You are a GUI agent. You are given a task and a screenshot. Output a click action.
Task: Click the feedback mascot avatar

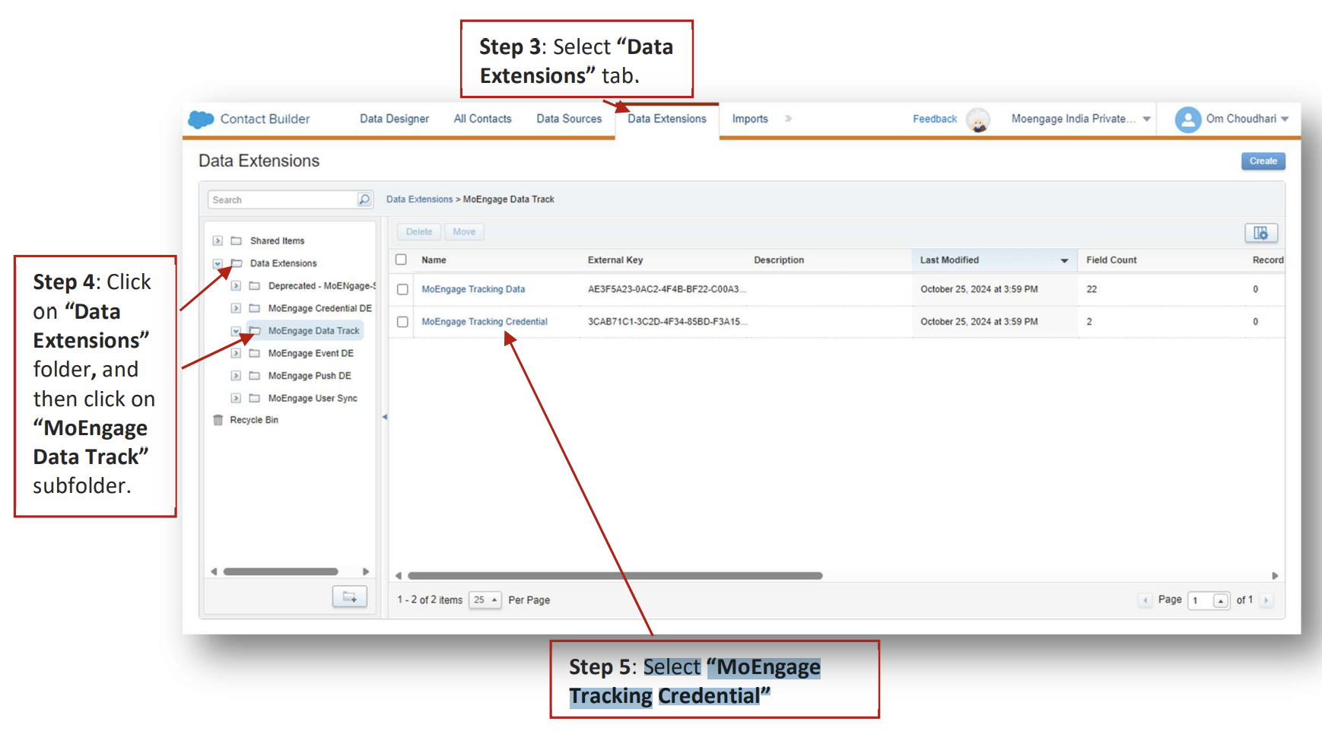point(978,120)
